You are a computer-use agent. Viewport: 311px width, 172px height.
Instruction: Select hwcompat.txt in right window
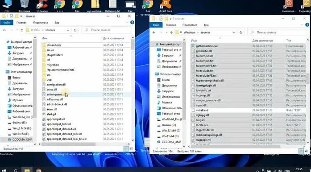(204, 61)
